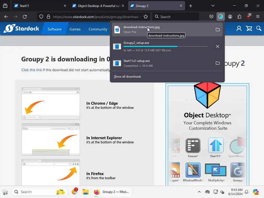
Task: Open the Extensions puzzle icon
Action: click(239, 17)
